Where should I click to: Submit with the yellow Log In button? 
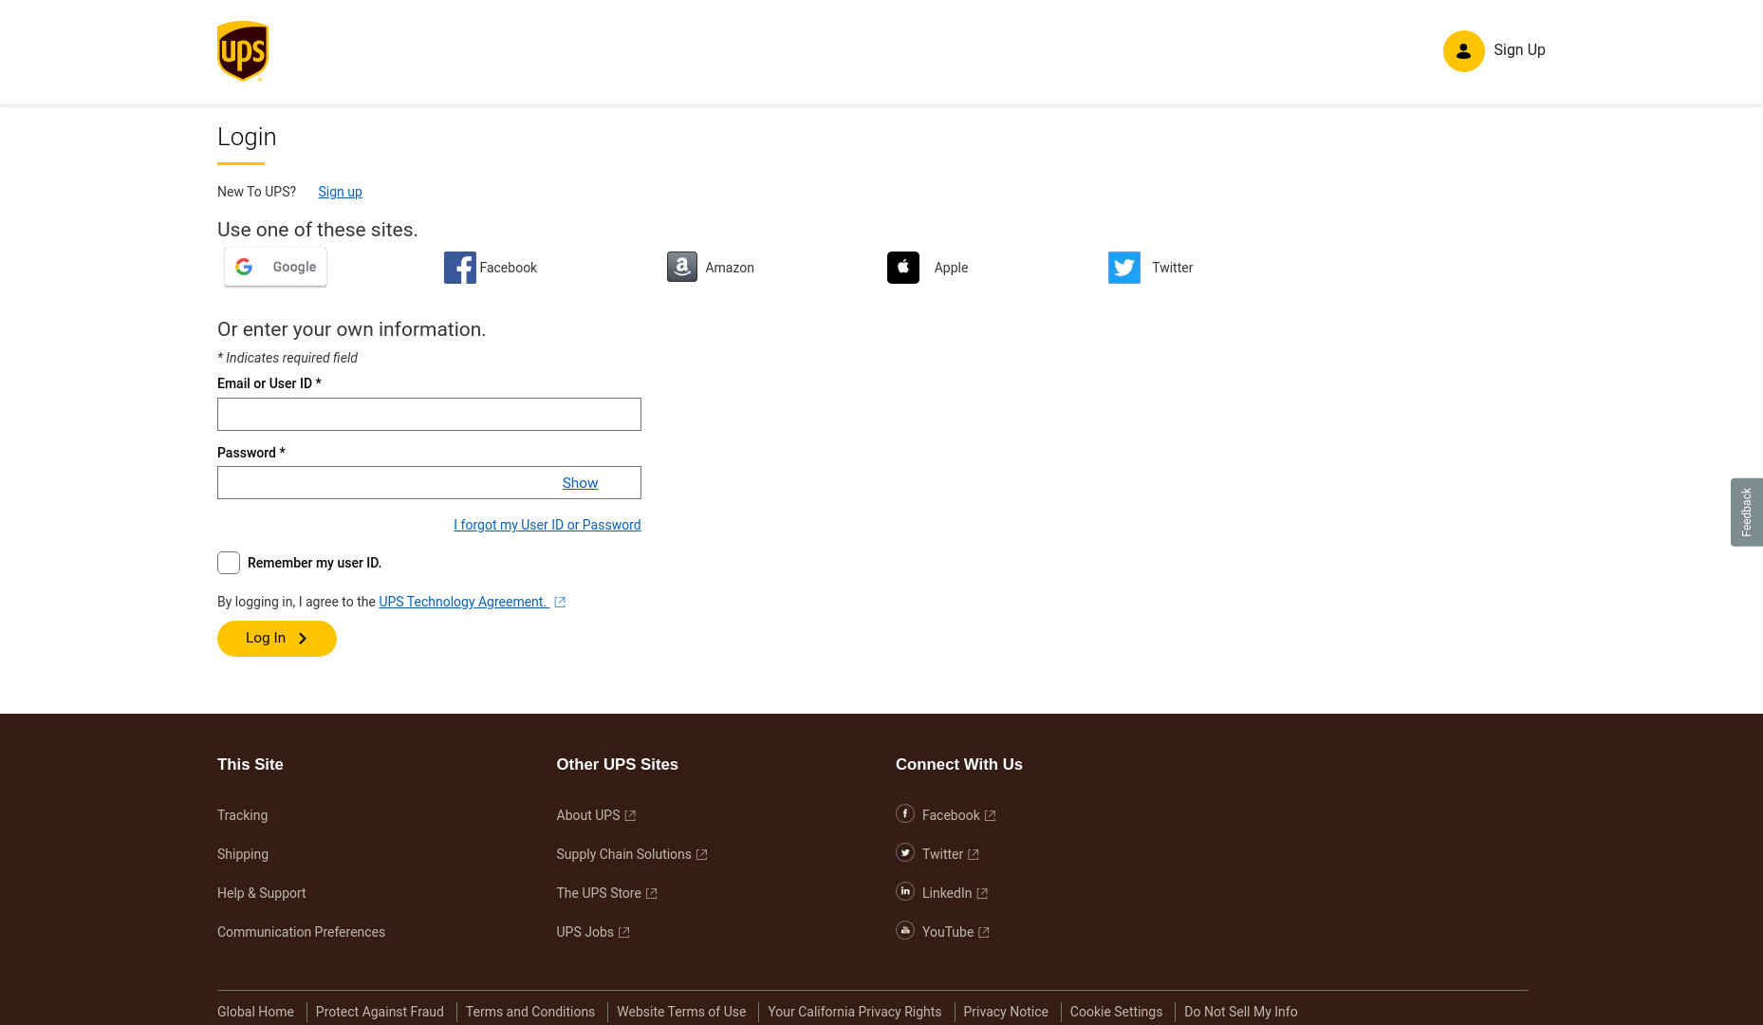tap(277, 639)
